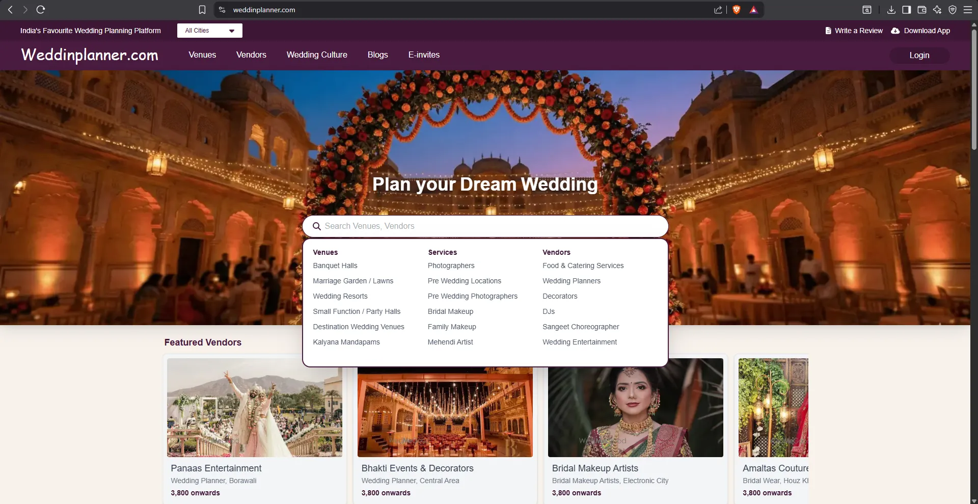Viewport: 978px width, 504px height.
Task: Go back using the browser back arrow
Action: (x=10, y=10)
